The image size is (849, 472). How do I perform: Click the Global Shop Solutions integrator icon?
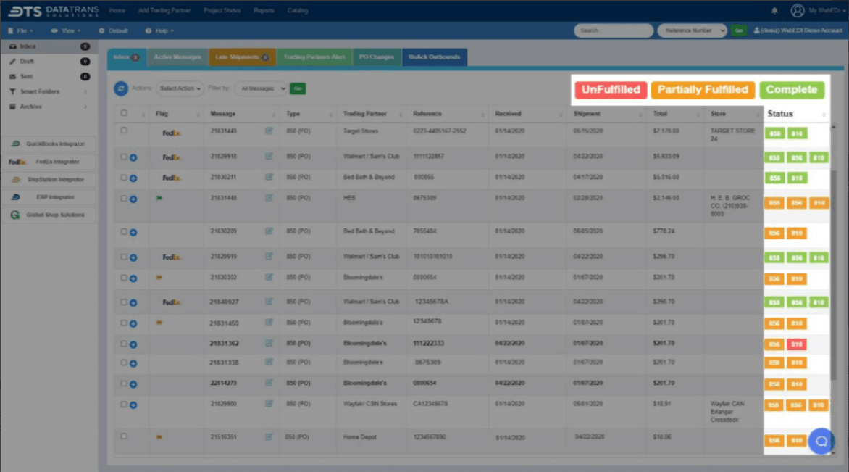[x=49, y=214]
